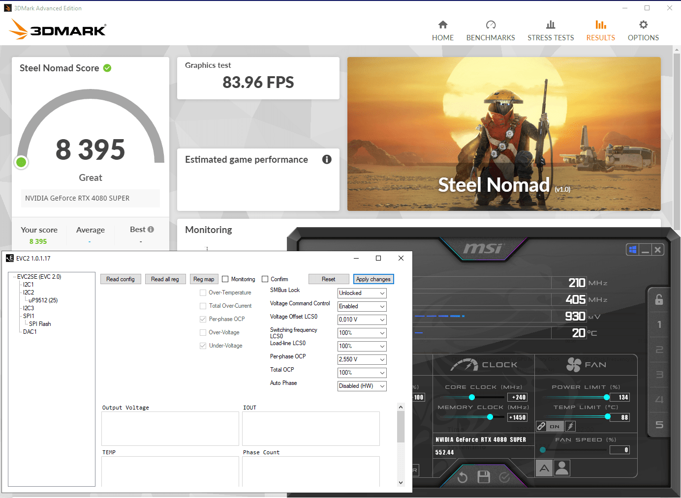Open the Voltage Offset LCS0 dropdown
The width and height of the screenshot is (681, 498).
click(362, 320)
